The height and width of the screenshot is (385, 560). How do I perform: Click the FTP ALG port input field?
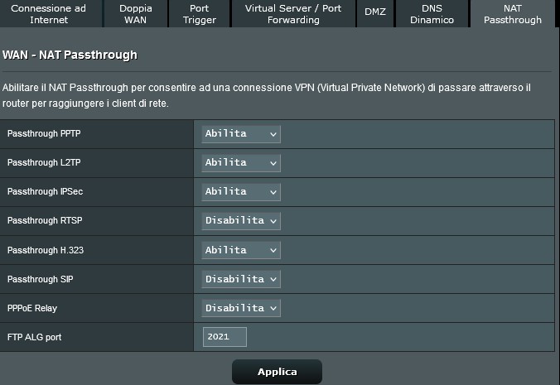pyautogui.click(x=224, y=337)
